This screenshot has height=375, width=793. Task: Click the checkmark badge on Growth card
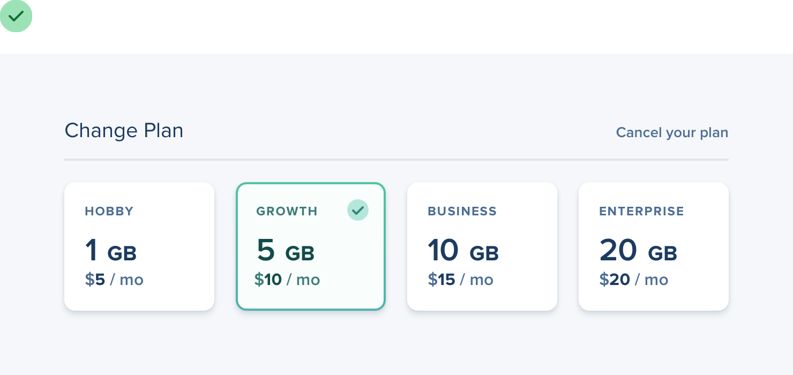[x=357, y=210]
